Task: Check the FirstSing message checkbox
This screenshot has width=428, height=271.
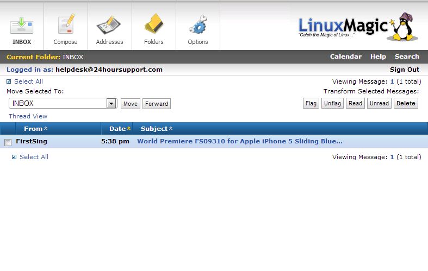Action: tap(8, 142)
